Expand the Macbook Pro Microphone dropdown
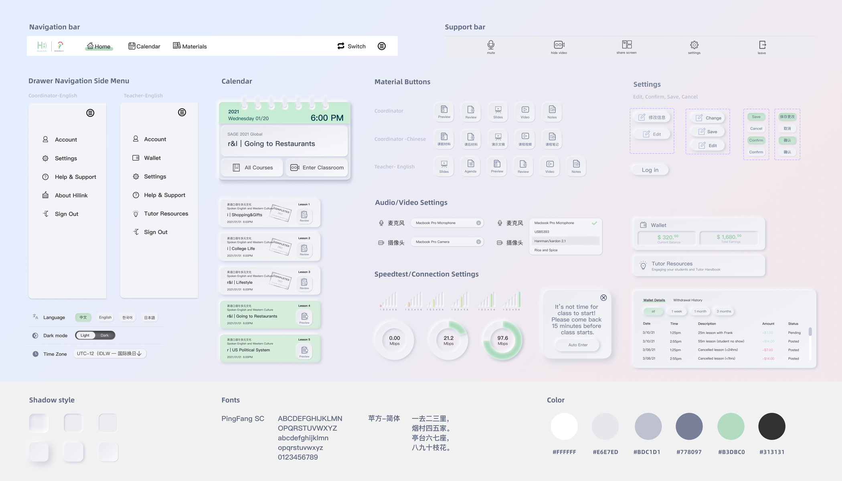Image resolution: width=842 pixels, height=481 pixels. pyautogui.click(x=478, y=223)
